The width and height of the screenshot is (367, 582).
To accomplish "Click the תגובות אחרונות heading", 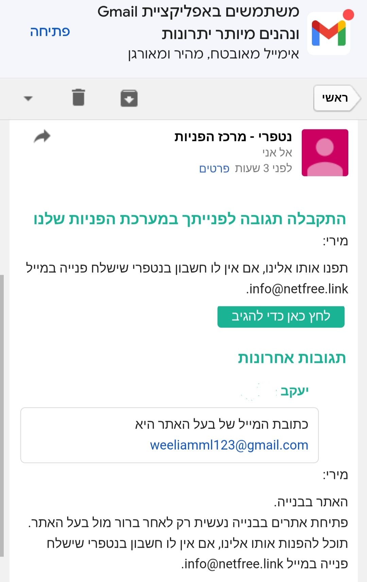I will 292,358.
